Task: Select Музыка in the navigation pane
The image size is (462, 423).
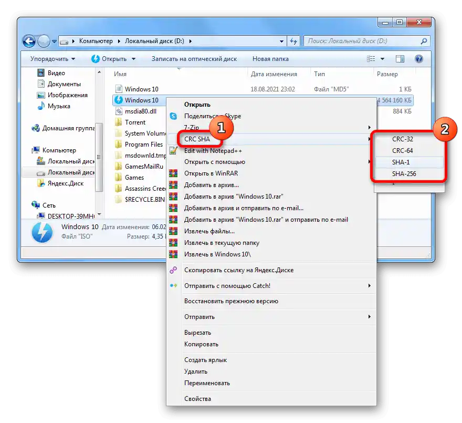Action: pyautogui.click(x=54, y=106)
